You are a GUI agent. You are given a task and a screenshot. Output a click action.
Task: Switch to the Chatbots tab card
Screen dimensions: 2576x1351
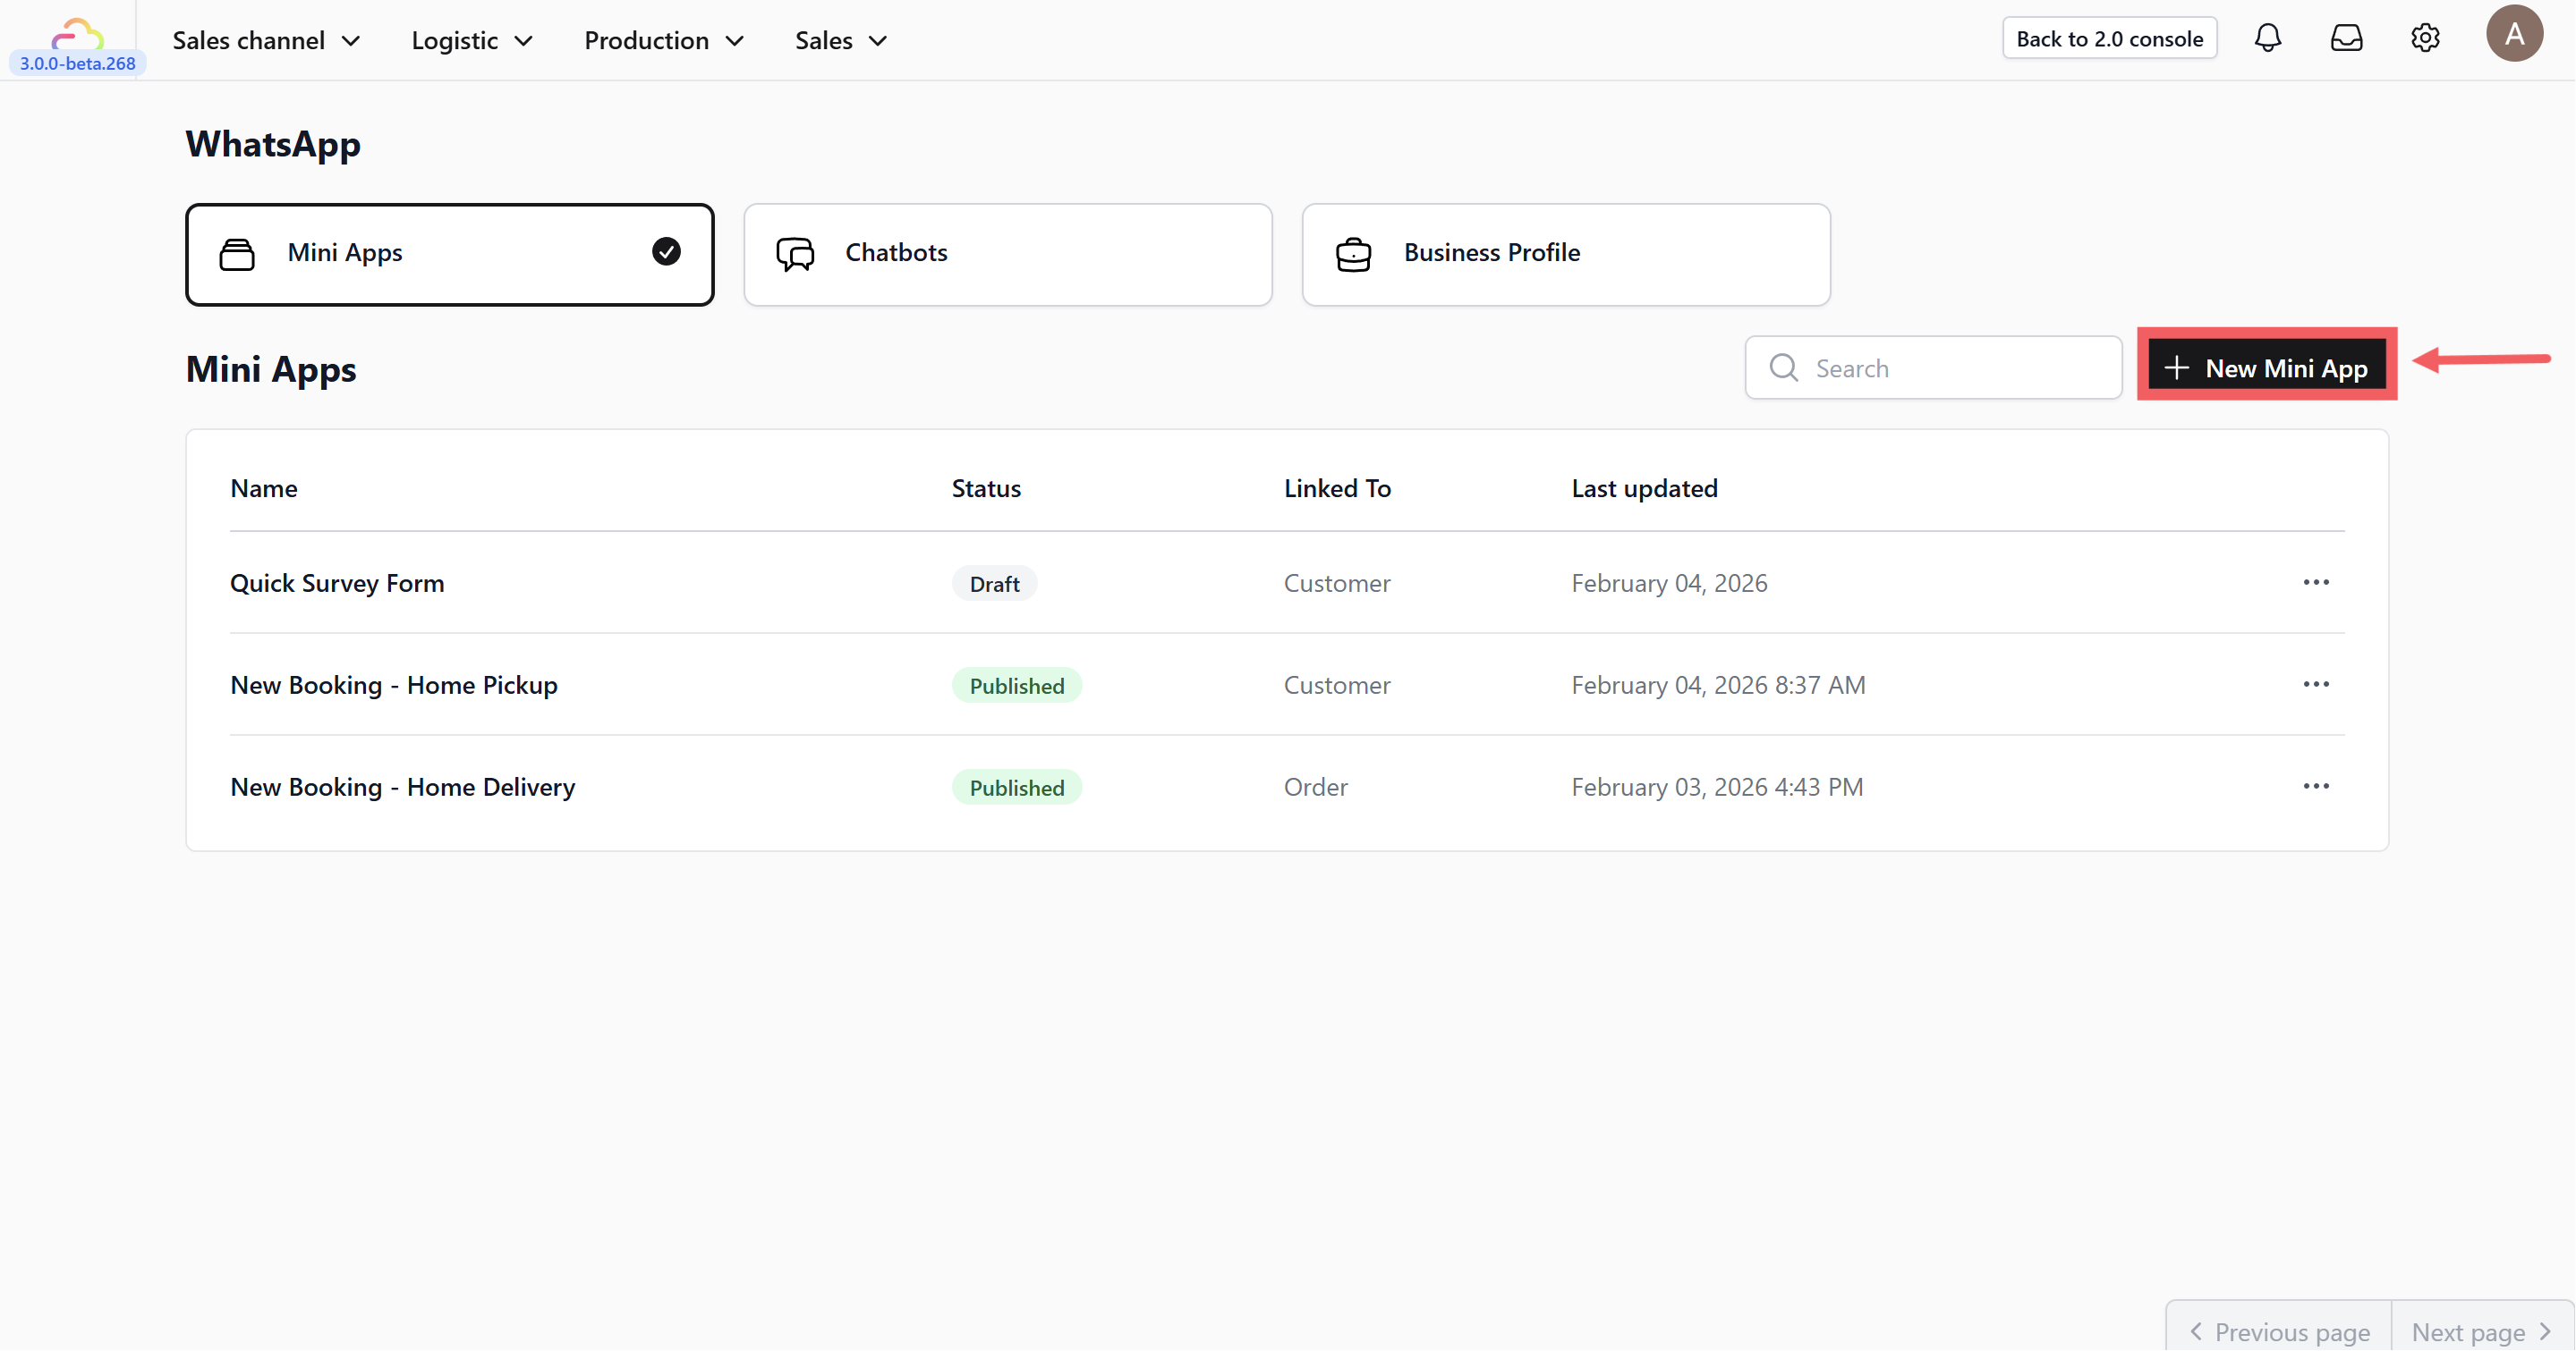[x=1008, y=255]
